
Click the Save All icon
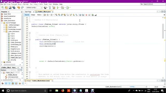14,7
